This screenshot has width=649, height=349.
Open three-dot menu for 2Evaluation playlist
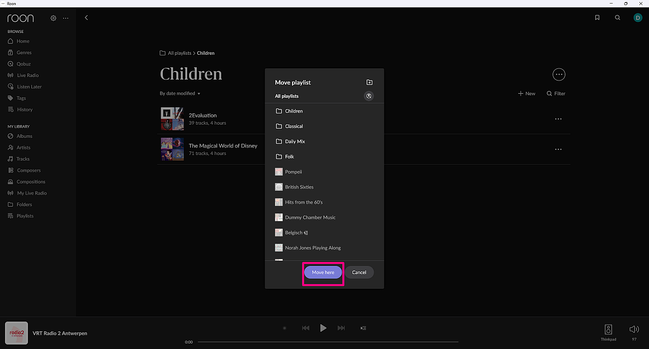[558, 119]
